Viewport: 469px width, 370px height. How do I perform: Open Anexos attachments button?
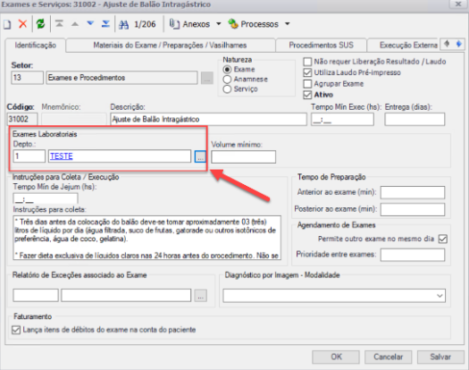(x=189, y=24)
